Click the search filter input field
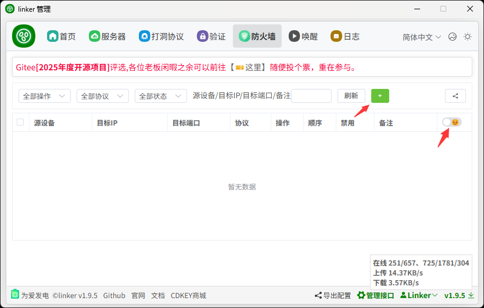Image resolution: width=484 pixels, height=308 pixels. coord(311,96)
